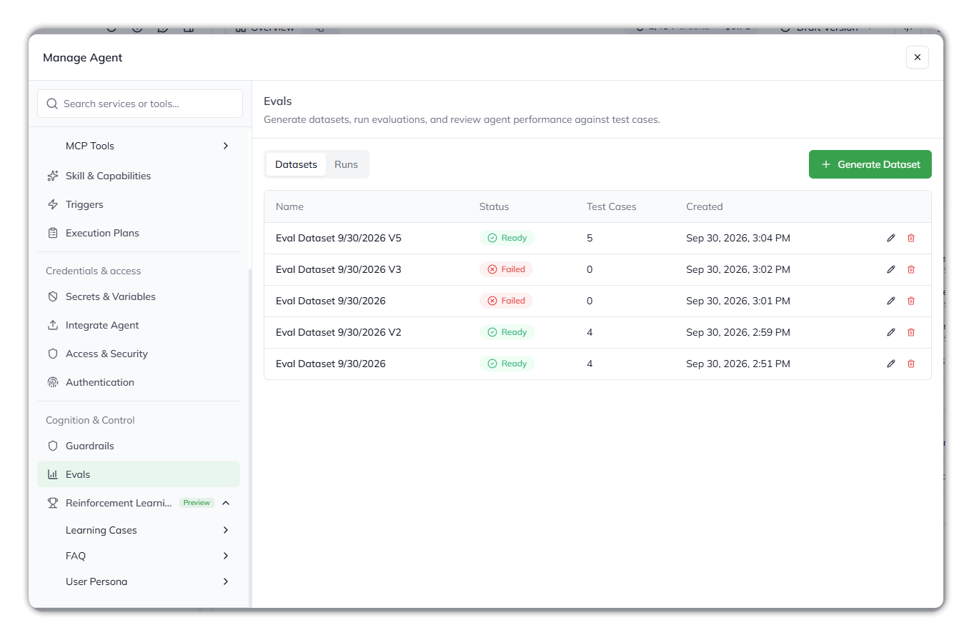The height and width of the screenshot is (640, 974).
Task: Click the Generate Dataset button
Action: pyautogui.click(x=870, y=164)
